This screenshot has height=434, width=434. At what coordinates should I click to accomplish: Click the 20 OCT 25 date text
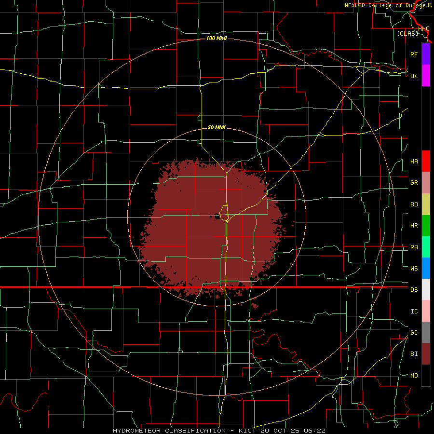pos(280,431)
